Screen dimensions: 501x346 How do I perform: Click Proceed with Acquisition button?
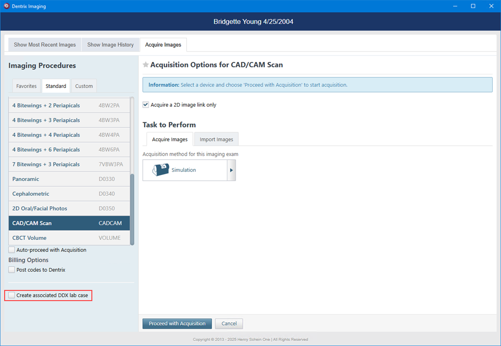click(177, 323)
